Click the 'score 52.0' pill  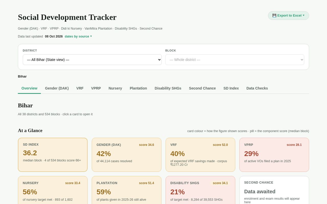coord(220,145)
